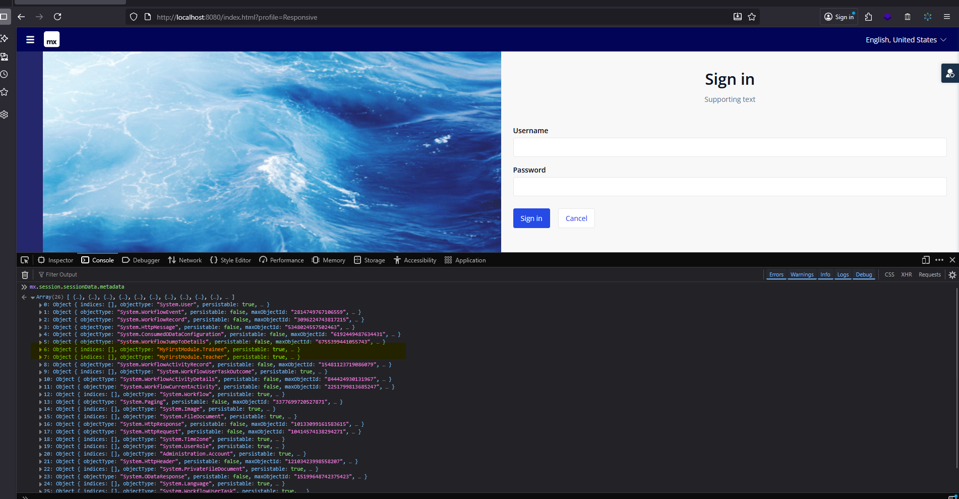Expand the System.User object entry 0

click(40, 305)
